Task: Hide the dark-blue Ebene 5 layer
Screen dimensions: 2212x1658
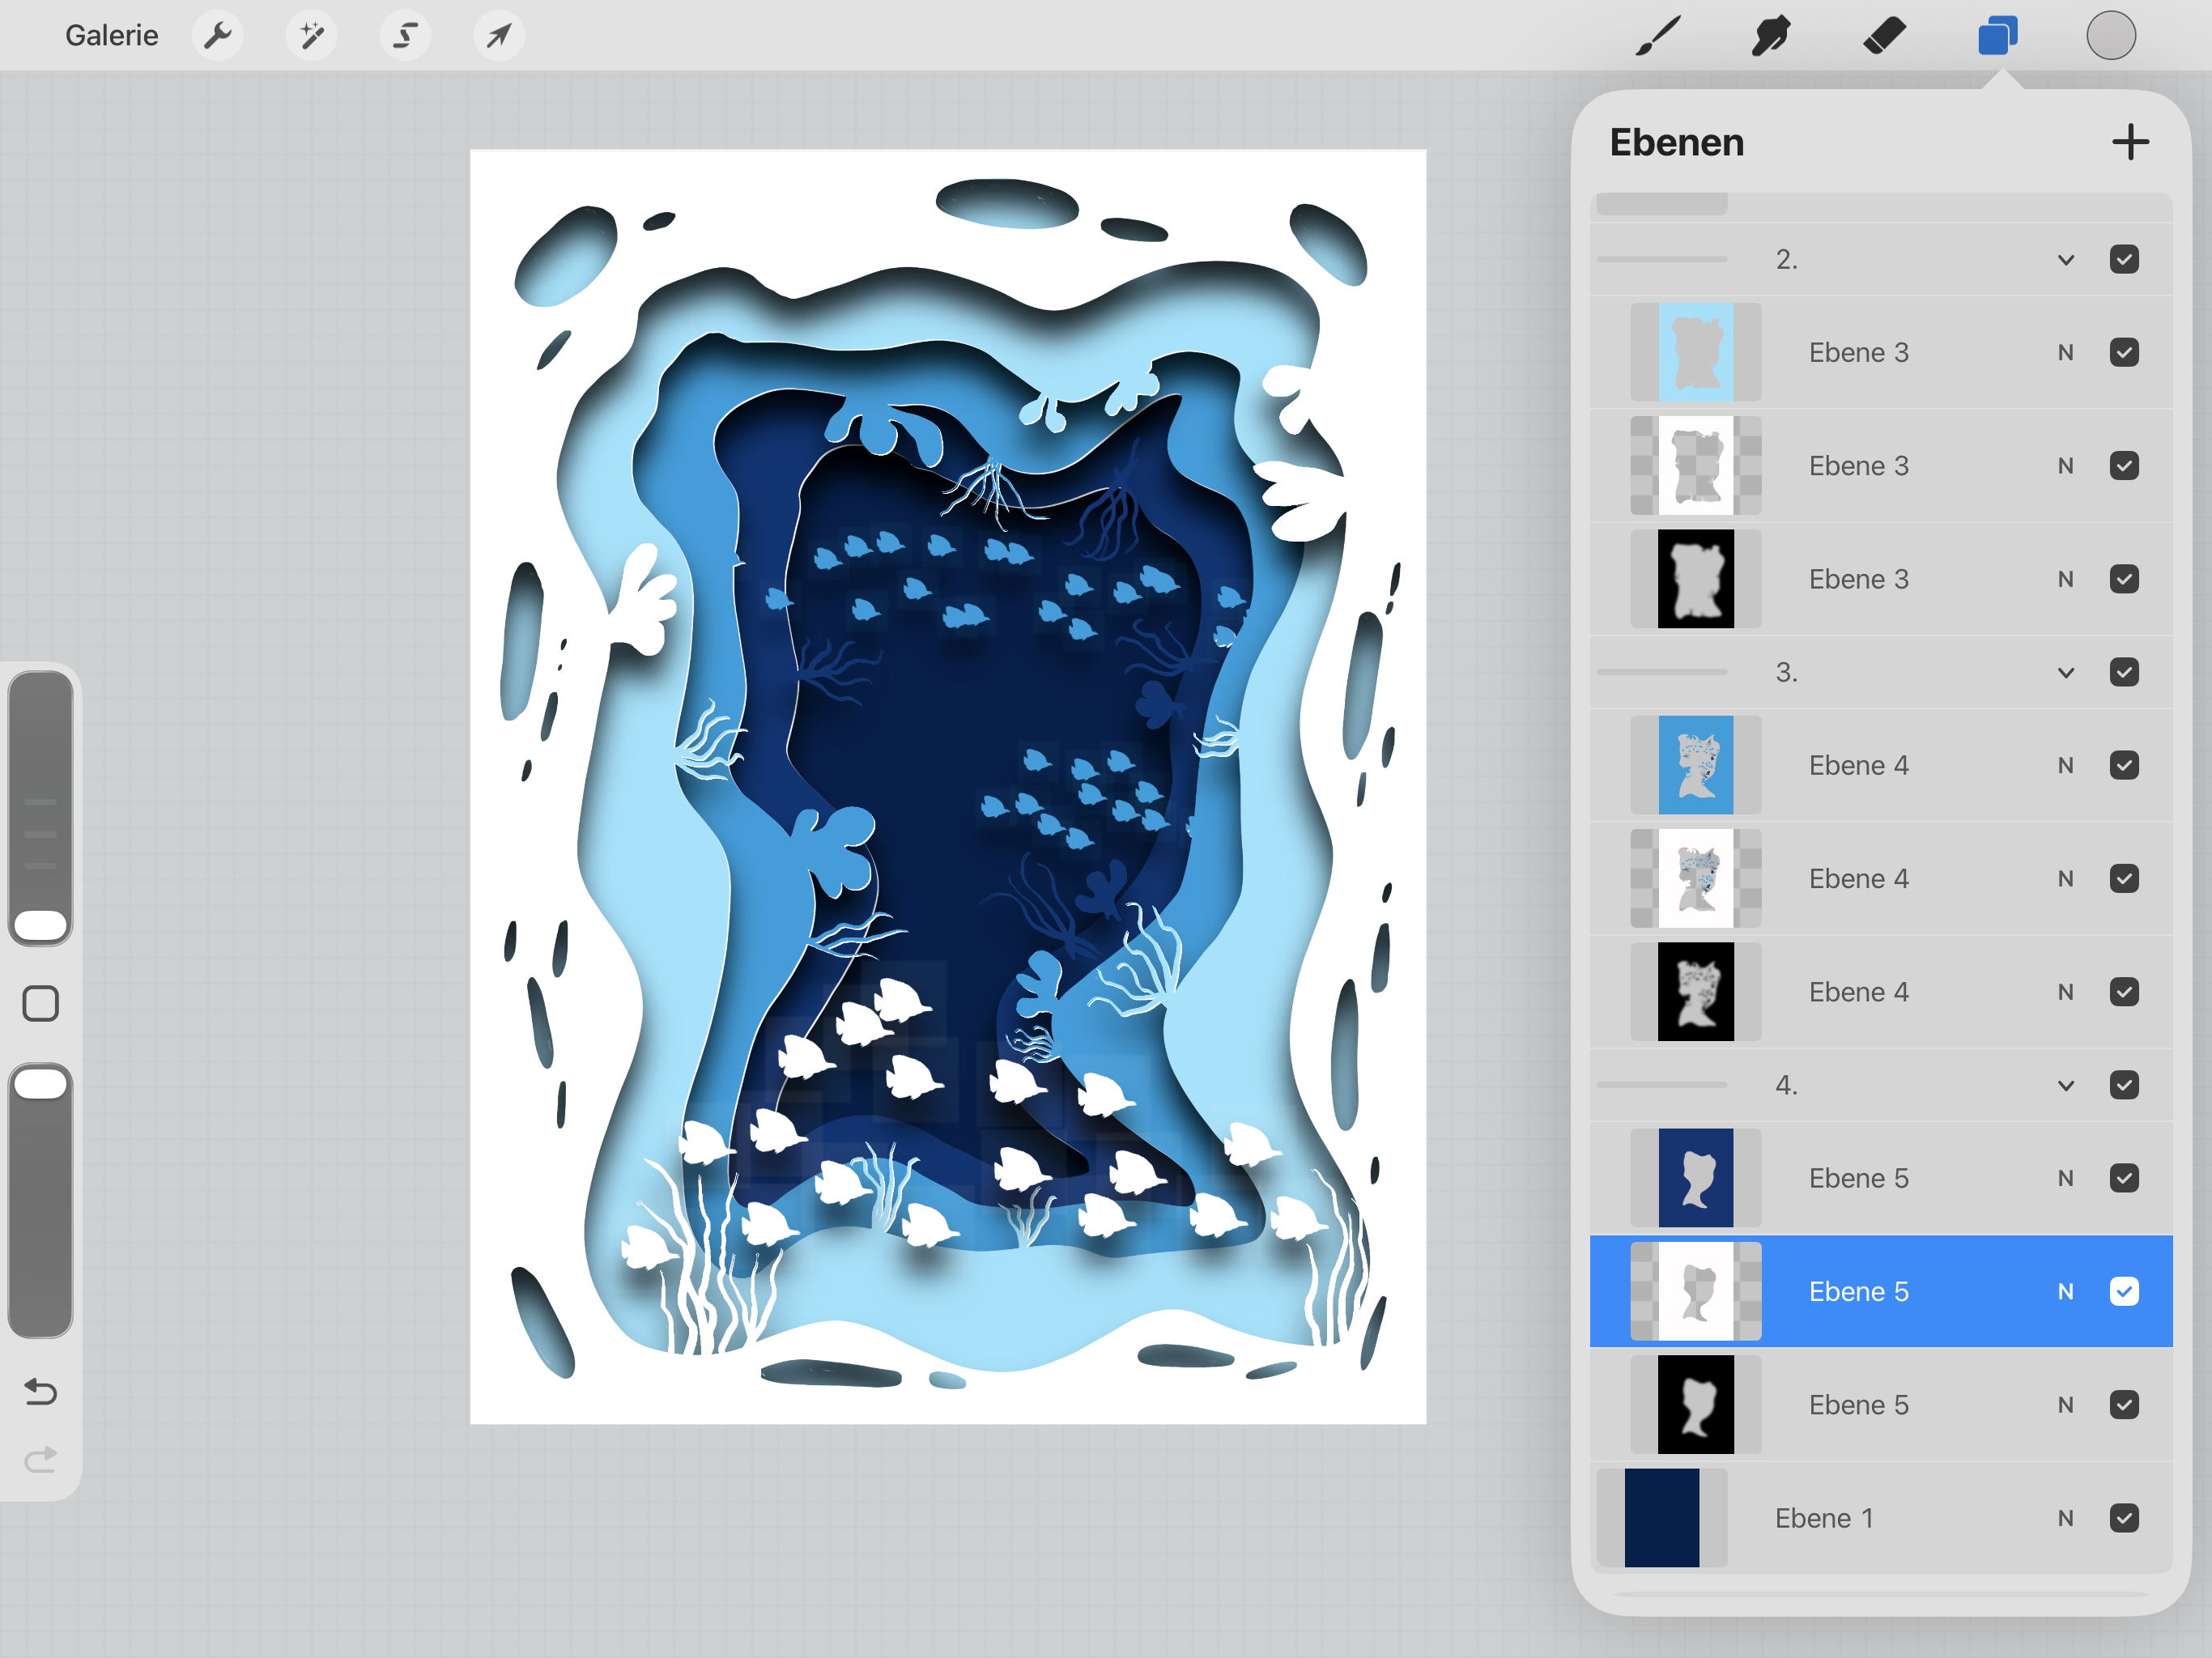Action: click(2124, 1179)
